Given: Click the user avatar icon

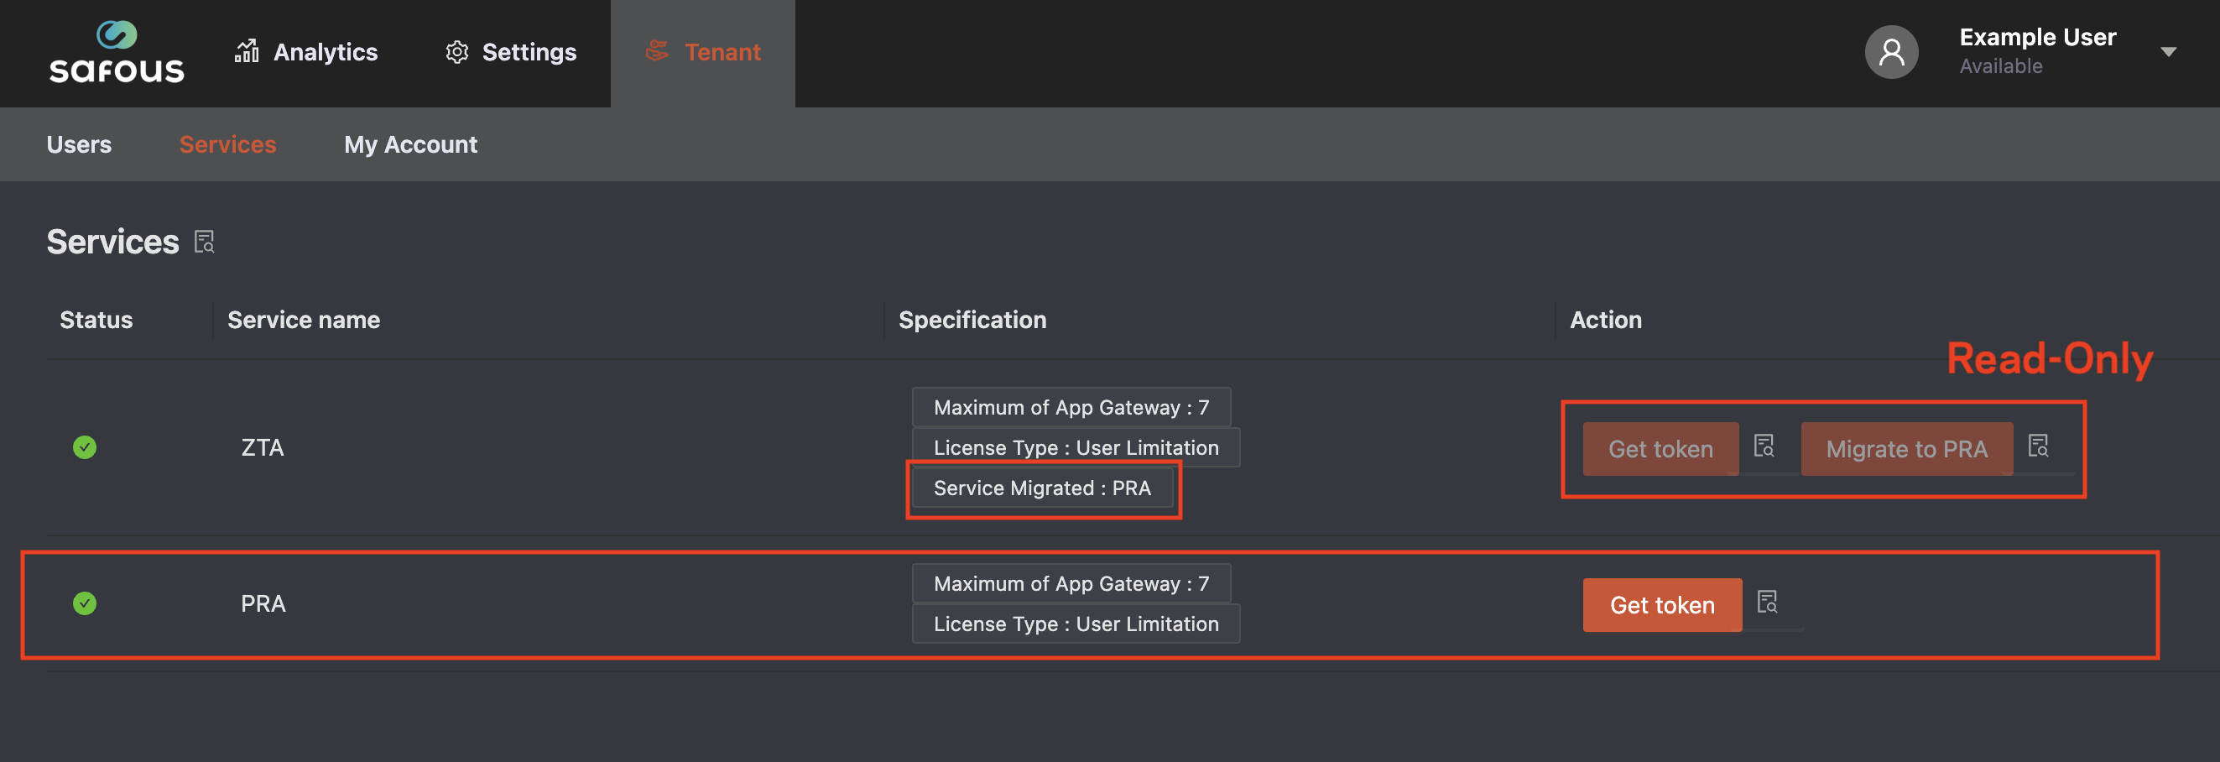Looking at the screenshot, I should click(1891, 53).
